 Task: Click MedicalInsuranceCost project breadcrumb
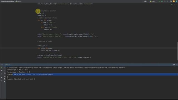tap(8, 1)
